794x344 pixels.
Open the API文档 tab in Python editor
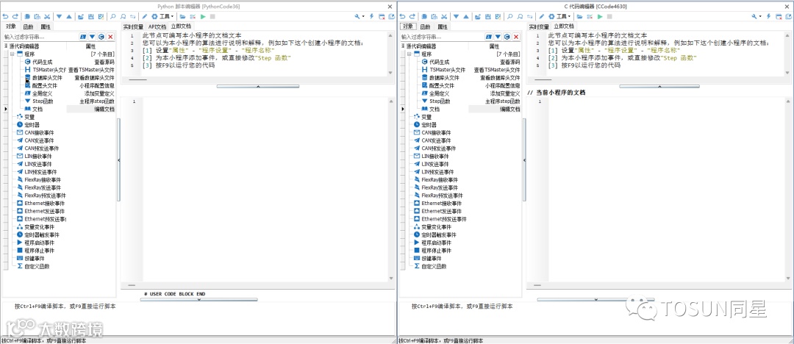tap(157, 27)
